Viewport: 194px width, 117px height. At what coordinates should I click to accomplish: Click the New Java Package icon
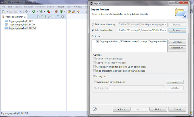pos(57,11)
